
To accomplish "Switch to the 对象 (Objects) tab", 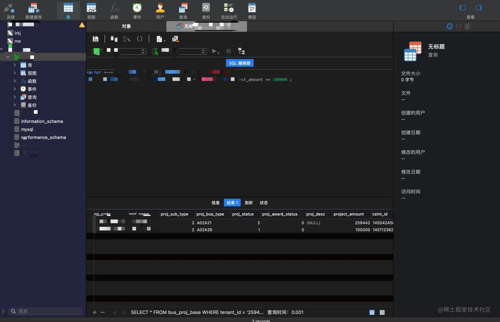I will (126, 26).
